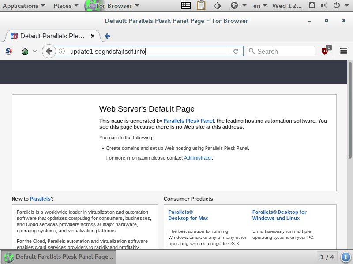Follow the Parallels link in 'New to Parallels?'
The width and height of the screenshot is (353, 264).
40,199
